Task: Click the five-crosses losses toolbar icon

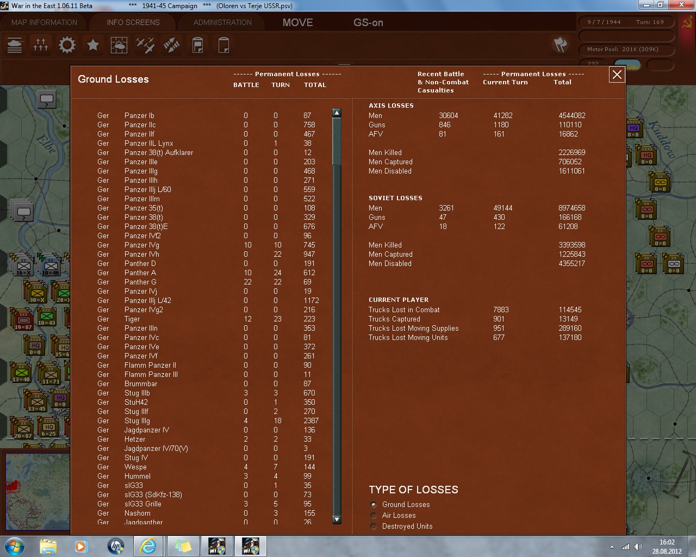Action: coord(41,45)
